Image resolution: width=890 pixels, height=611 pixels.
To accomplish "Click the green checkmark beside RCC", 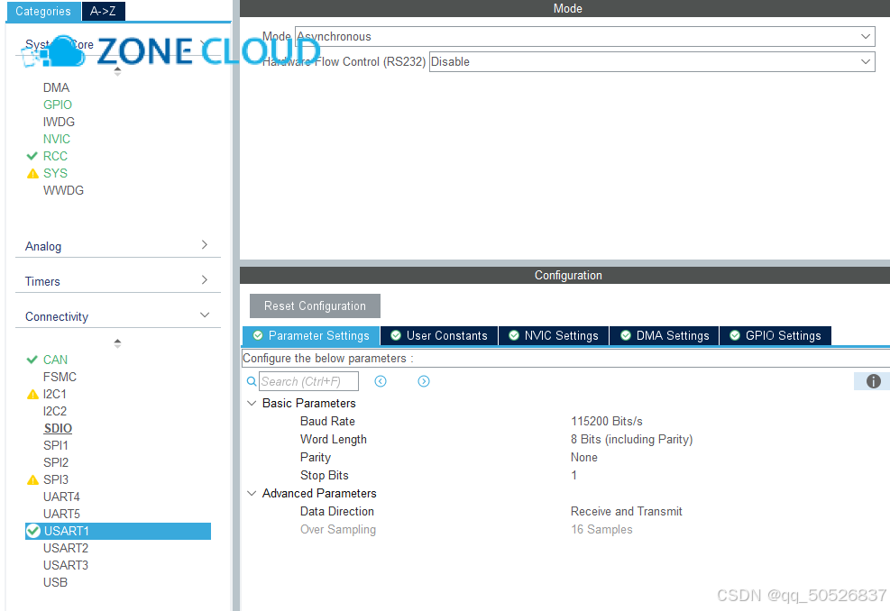I will pyautogui.click(x=32, y=156).
